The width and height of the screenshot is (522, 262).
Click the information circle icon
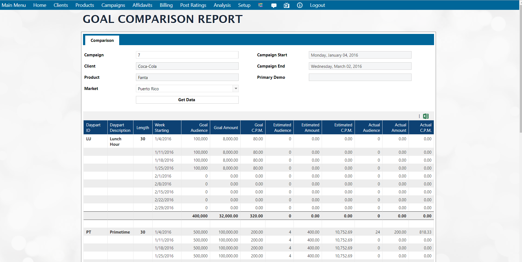coord(299,5)
